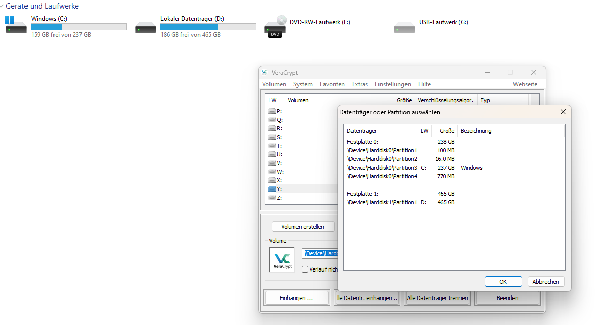Image resolution: width=595 pixels, height=325 pixels.
Task: Select drive slot S: icon in VeraCrypt
Action: (272, 137)
